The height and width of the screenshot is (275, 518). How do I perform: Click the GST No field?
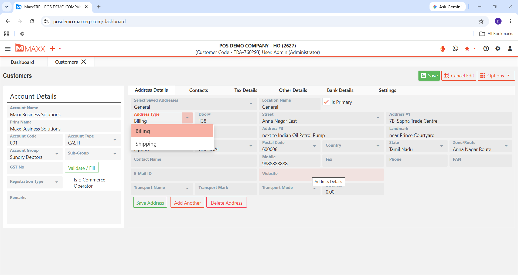[x=35, y=168]
